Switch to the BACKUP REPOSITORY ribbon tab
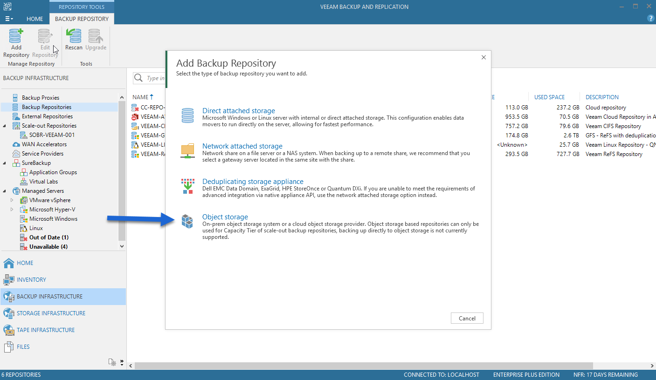Image resolution: width=656 pixels, height=380 pixels. pyautogui.click(x=82, y=19)
